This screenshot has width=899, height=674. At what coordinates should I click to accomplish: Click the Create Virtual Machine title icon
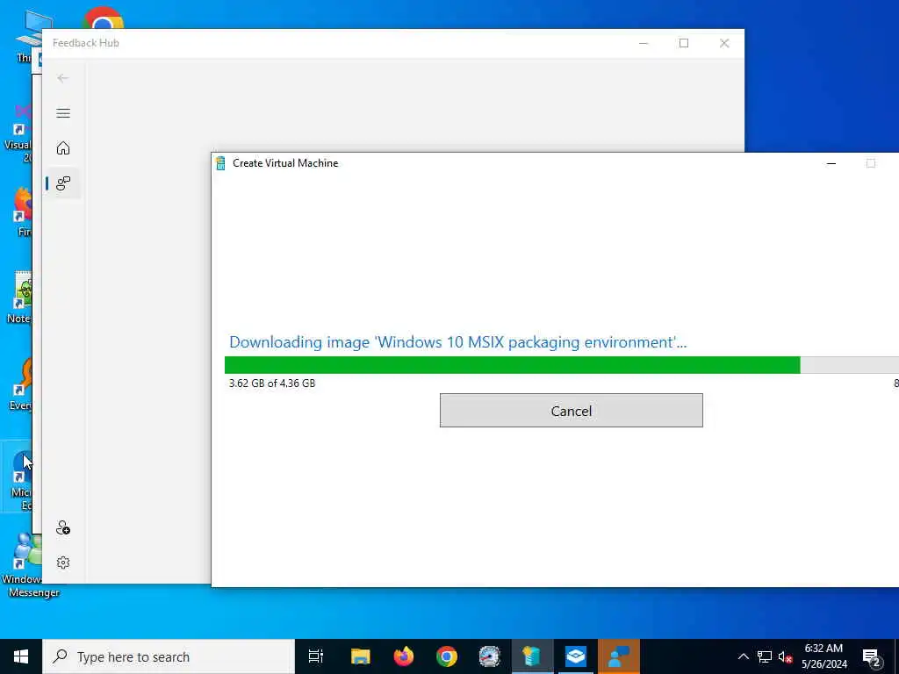click(x=220, y=163)
